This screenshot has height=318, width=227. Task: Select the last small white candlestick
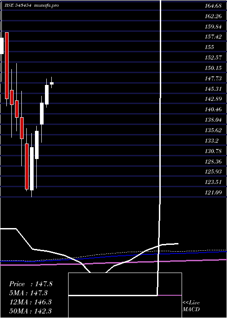[52, 83]
